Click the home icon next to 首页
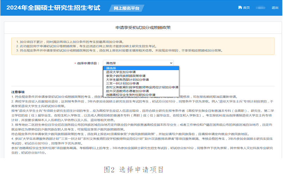This screenshot has height=174, width=283. click(x=240, y=8)
